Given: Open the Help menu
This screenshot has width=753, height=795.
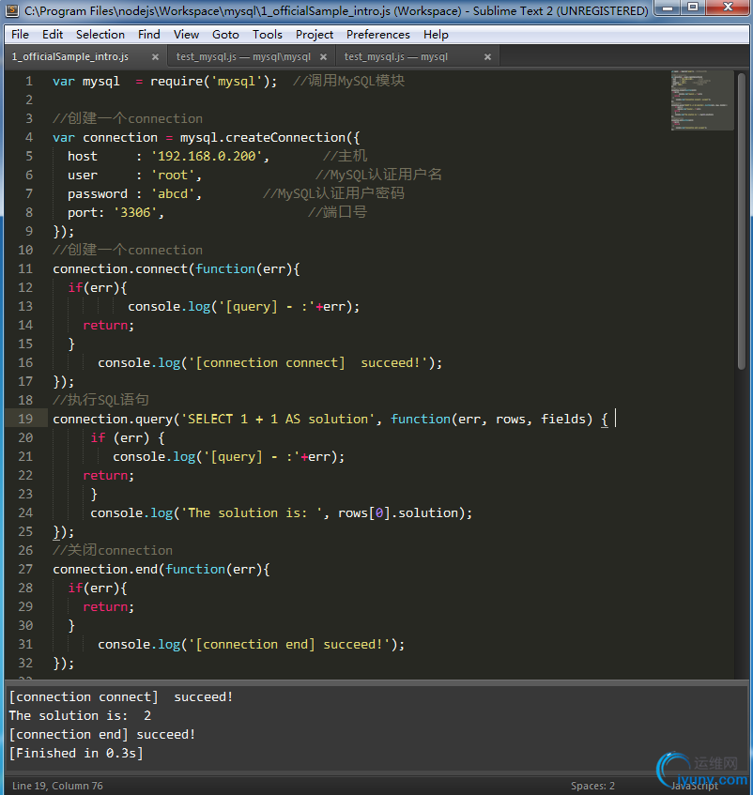Looking at the screenshot, I should pos(436,35).
